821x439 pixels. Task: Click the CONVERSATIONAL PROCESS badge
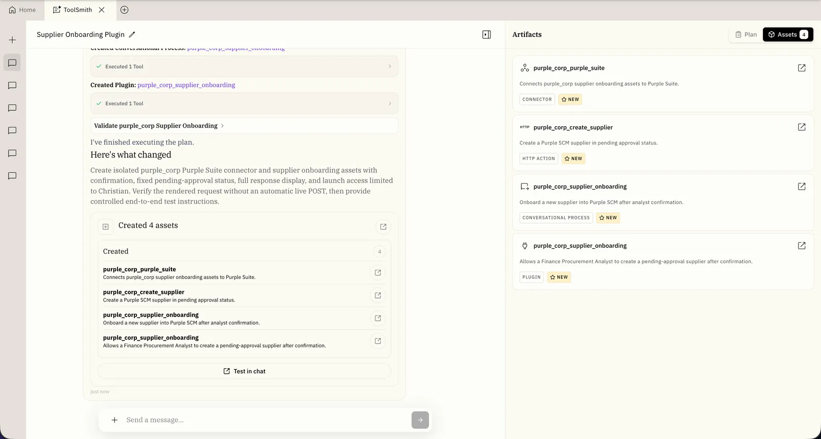[x=556, y=218]
